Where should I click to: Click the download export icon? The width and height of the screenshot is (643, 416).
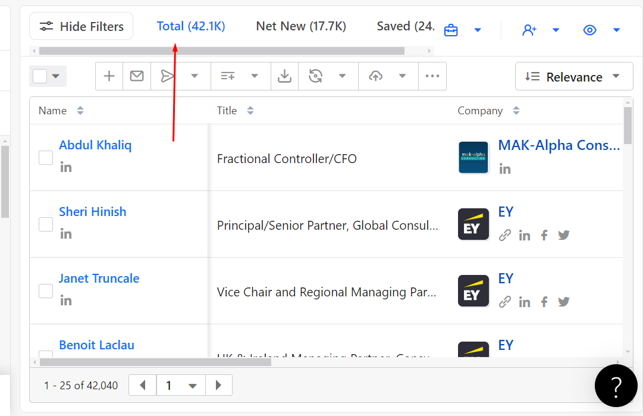(284, 76)
